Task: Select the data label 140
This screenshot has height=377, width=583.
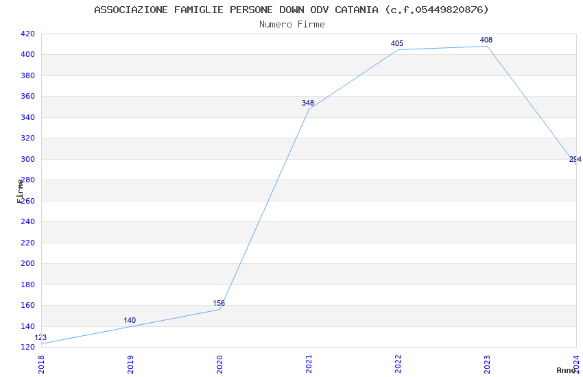Action: (130, 320)
